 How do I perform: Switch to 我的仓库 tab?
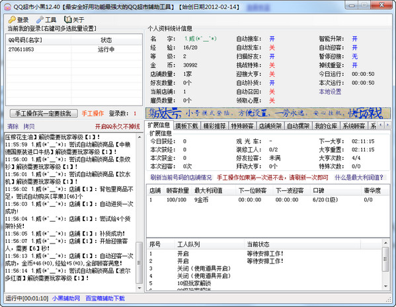pos(326,125)
